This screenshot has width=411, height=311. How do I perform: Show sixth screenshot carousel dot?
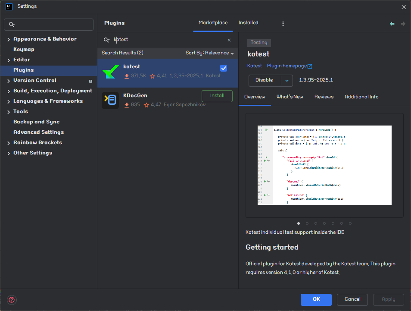tap(342, 223)
